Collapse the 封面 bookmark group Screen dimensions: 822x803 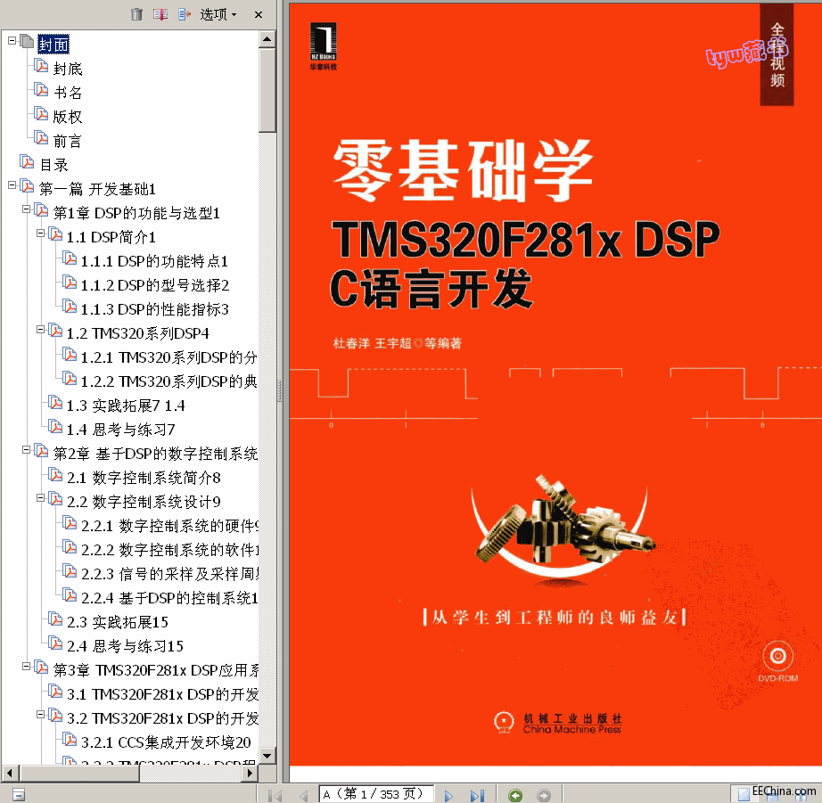coord(12,40)
